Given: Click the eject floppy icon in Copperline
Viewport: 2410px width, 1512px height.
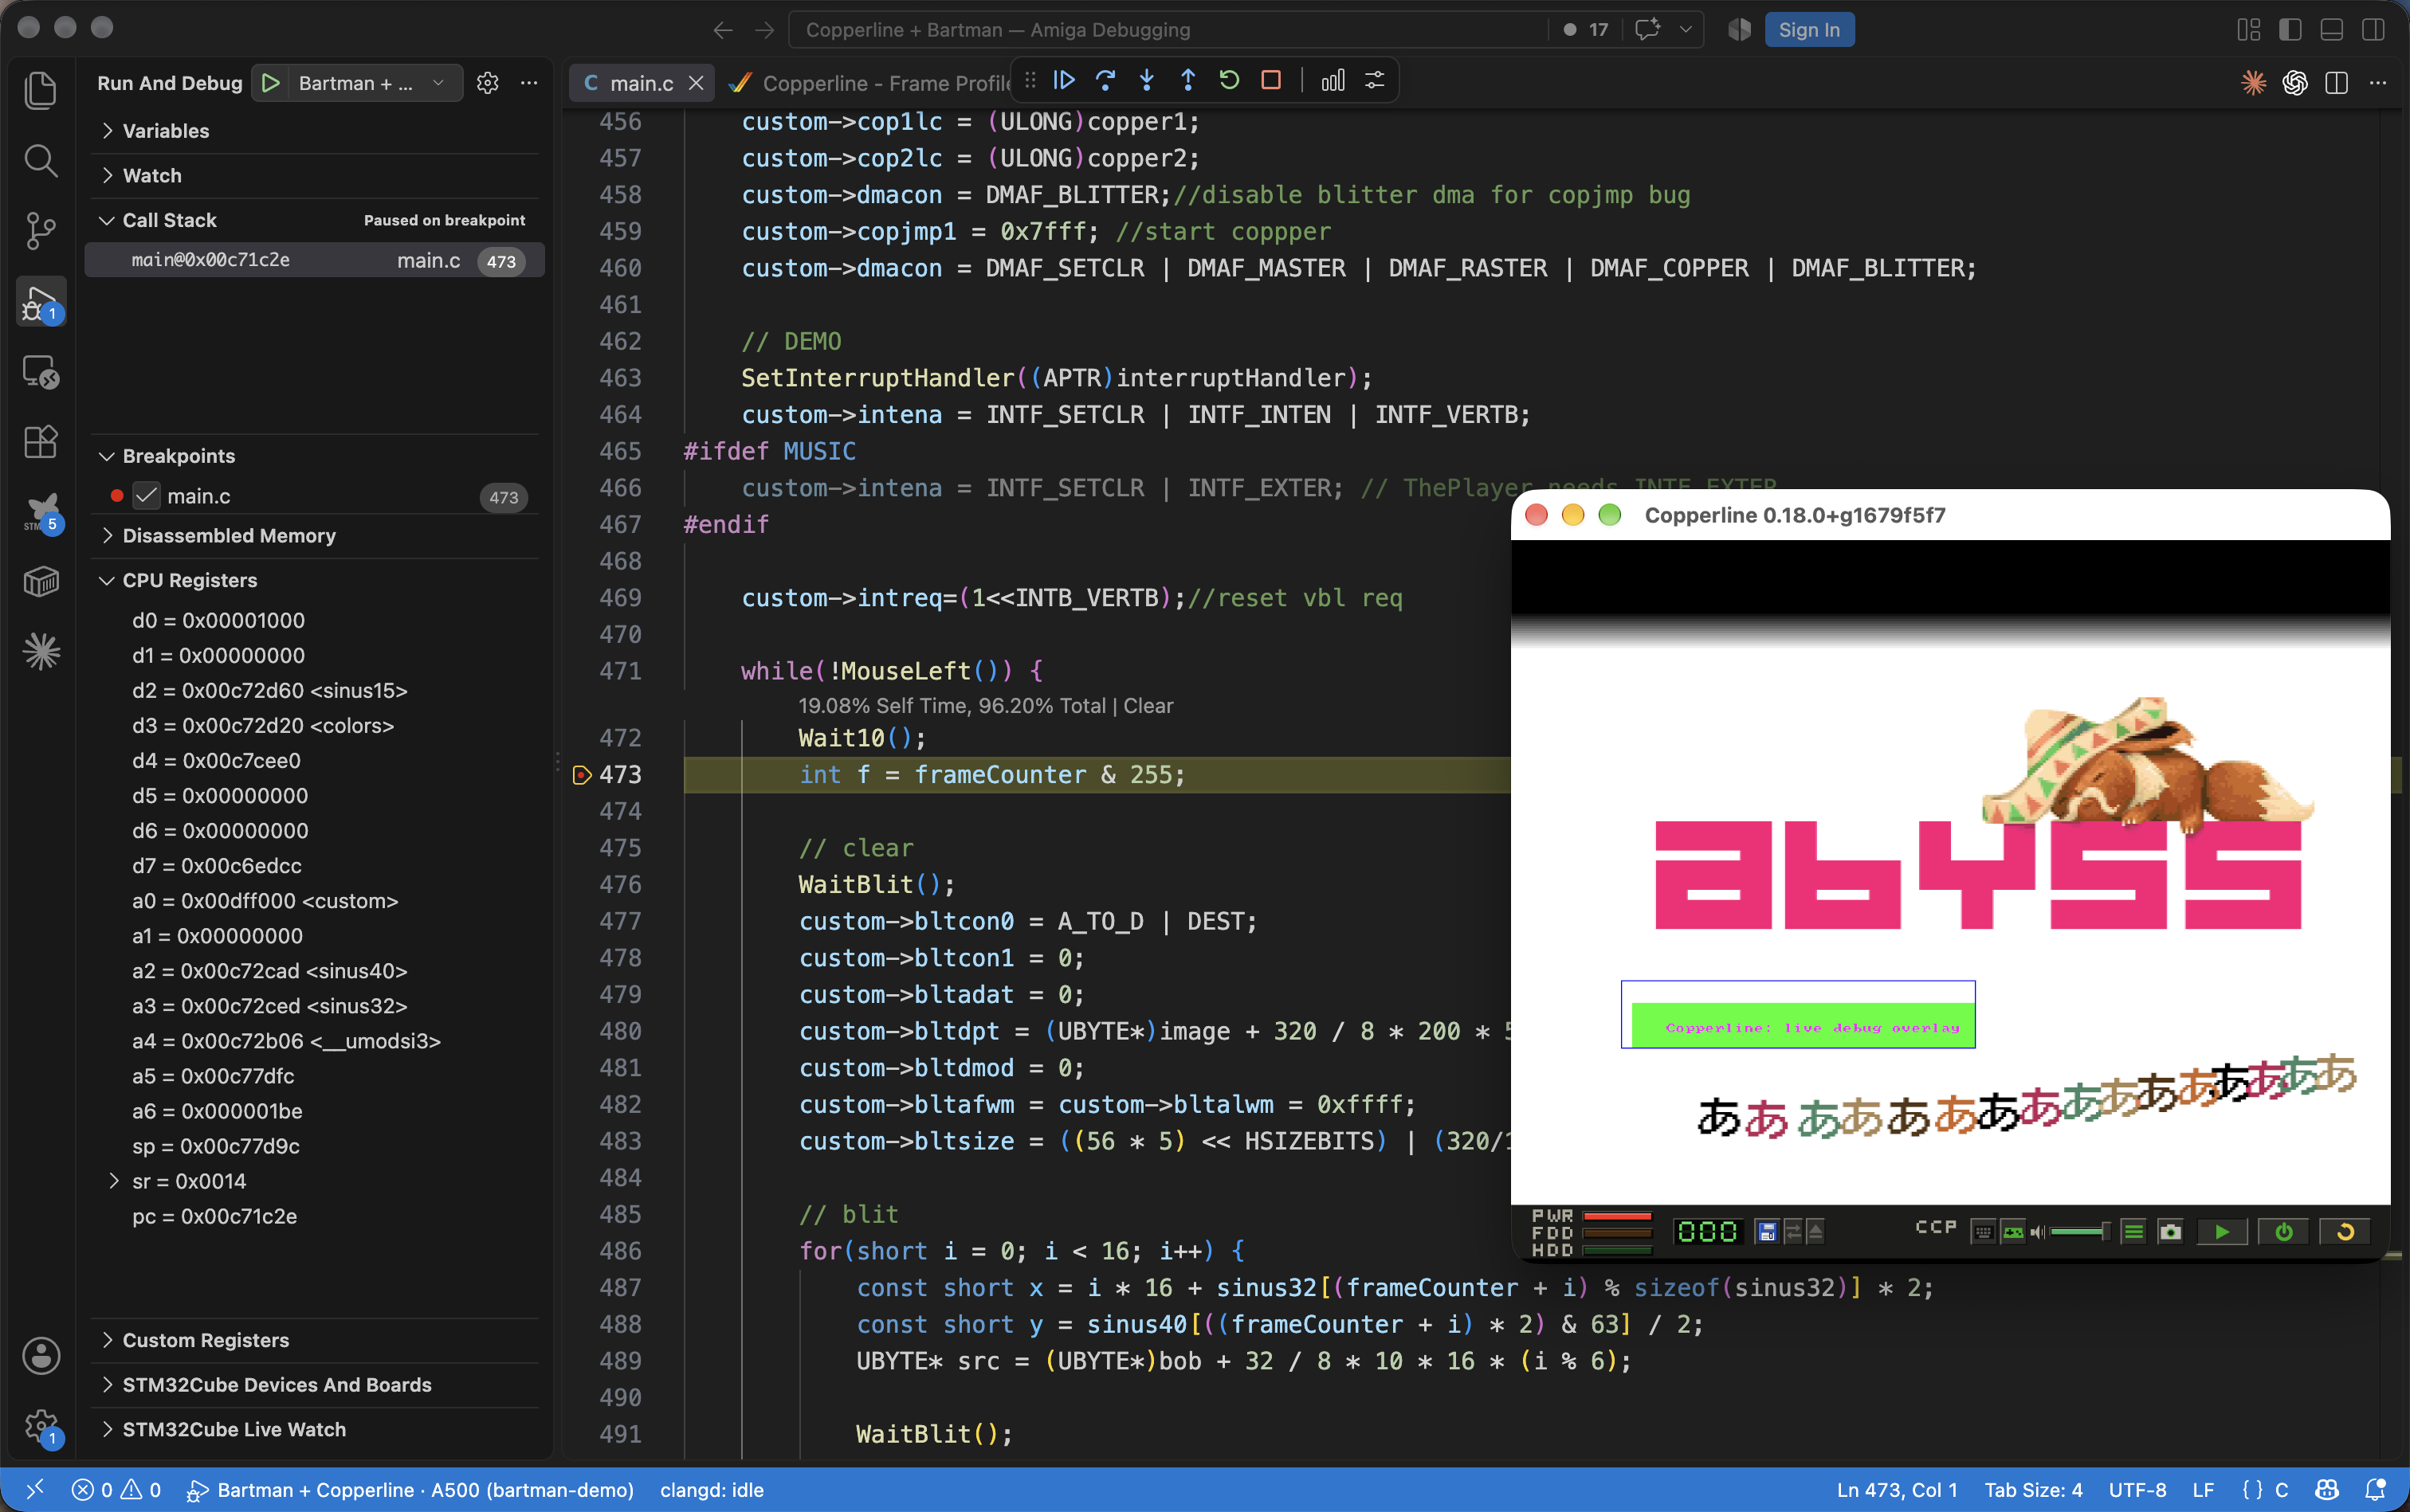Looking at the screenshot, I should coord(1815,1232).
